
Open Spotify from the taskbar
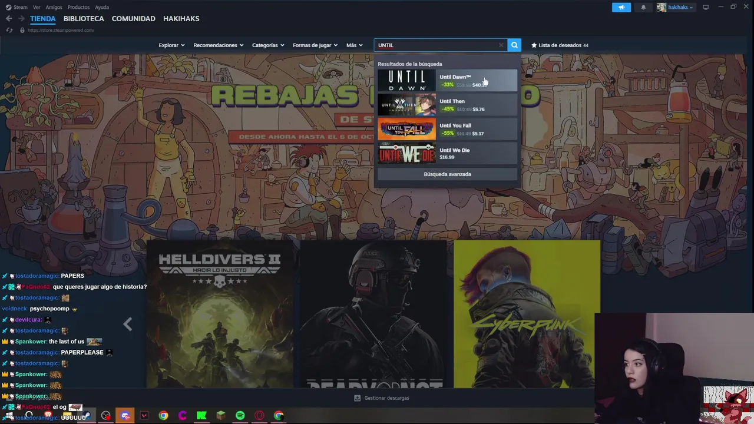[x=240, y=416]
